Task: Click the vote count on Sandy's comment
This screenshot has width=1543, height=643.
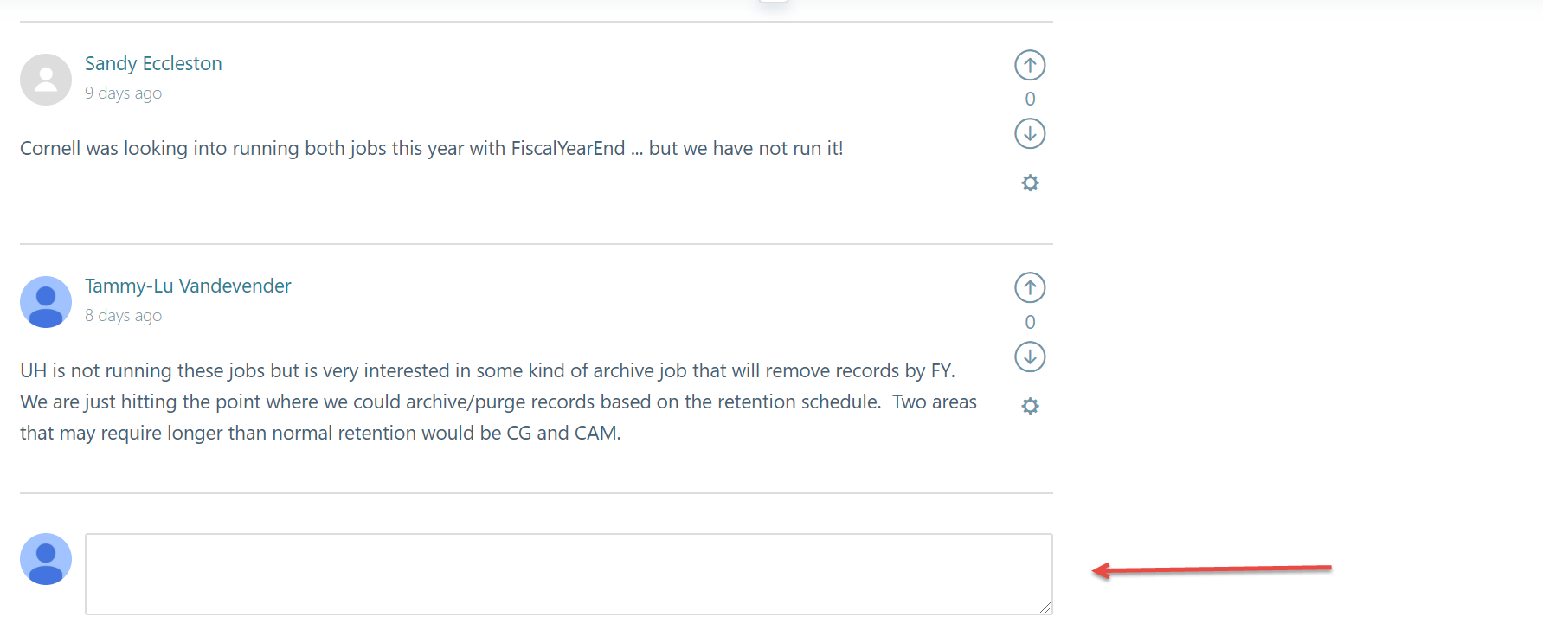Action: [x=1030, y=99]
